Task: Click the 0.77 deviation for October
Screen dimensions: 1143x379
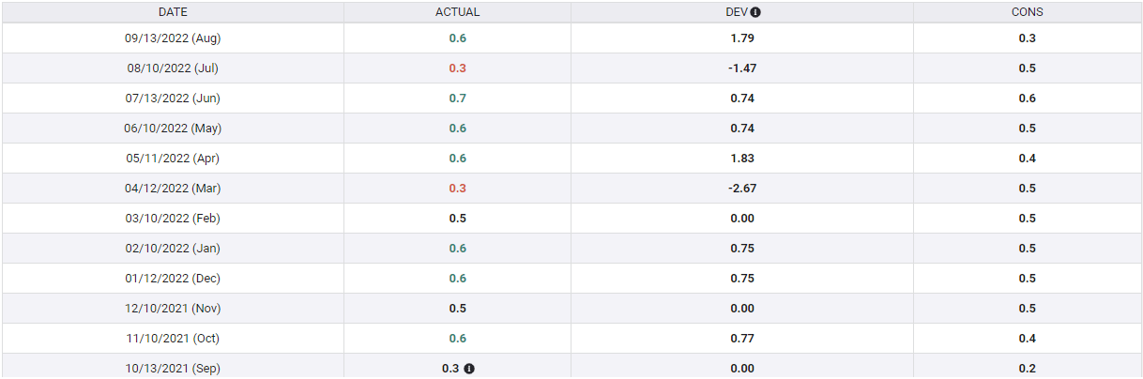Action: tap(741, 339)
